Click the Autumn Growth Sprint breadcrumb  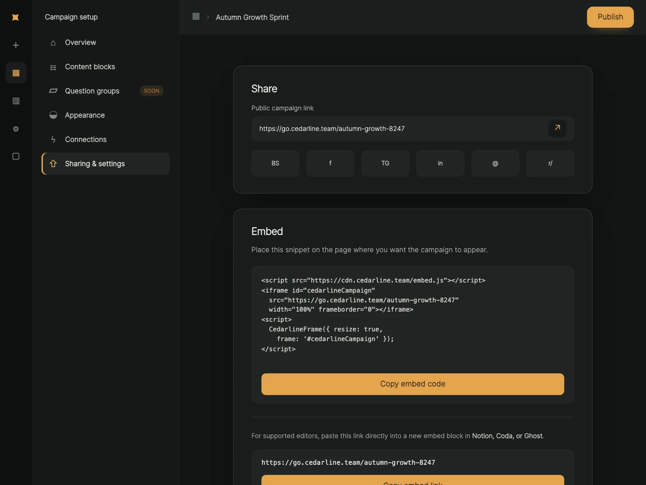coord(252,17)
